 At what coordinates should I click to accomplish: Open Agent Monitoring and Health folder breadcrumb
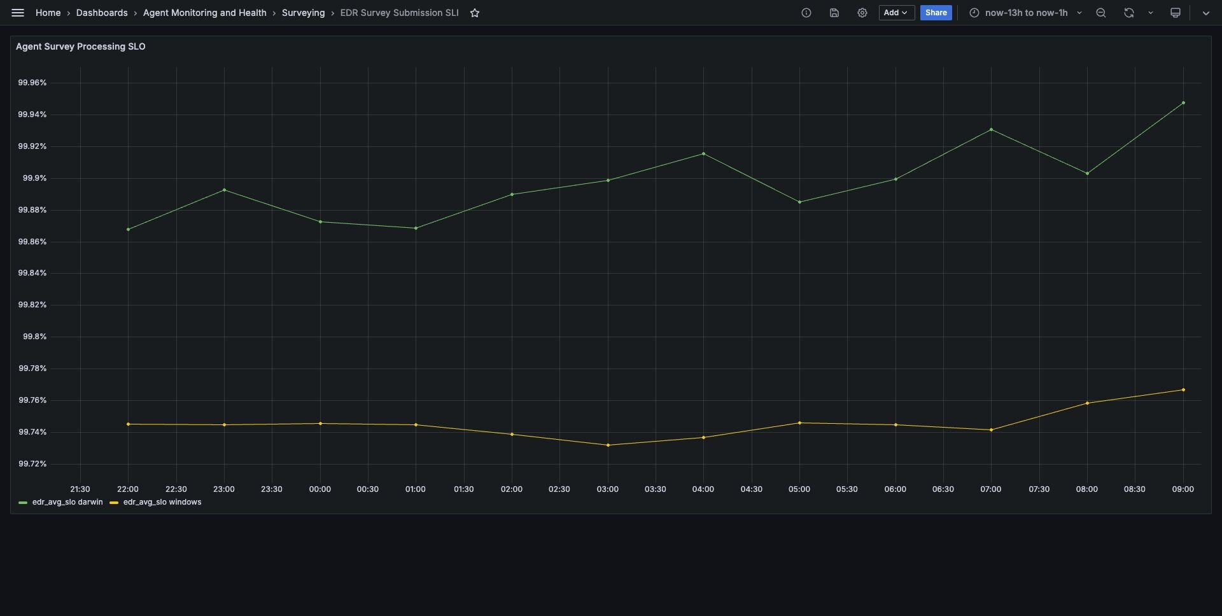pyautogui.click(x=205, y=13)
